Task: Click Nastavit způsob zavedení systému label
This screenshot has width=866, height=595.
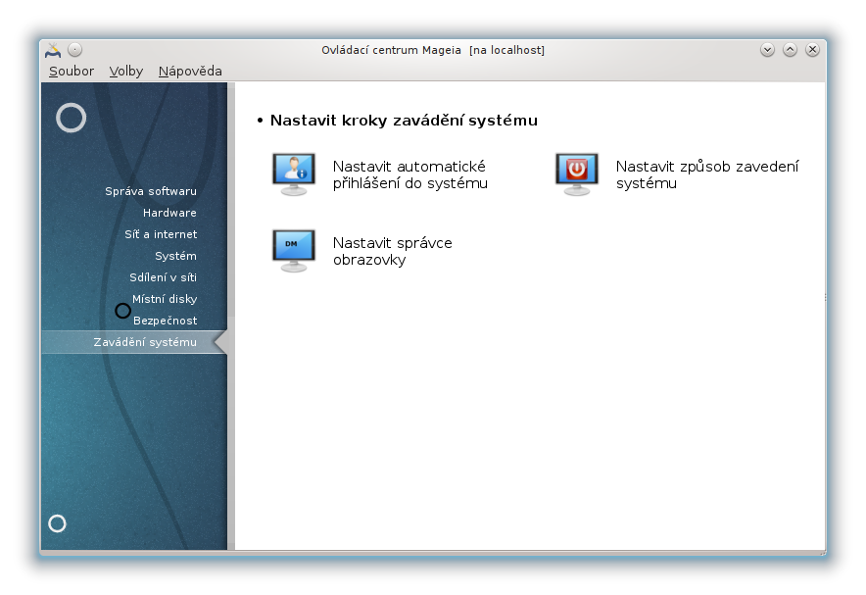Action: point(707,174)
